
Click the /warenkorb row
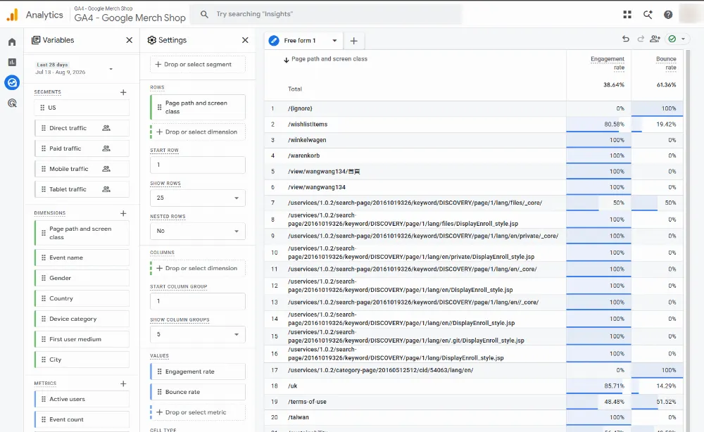[474, 155]
